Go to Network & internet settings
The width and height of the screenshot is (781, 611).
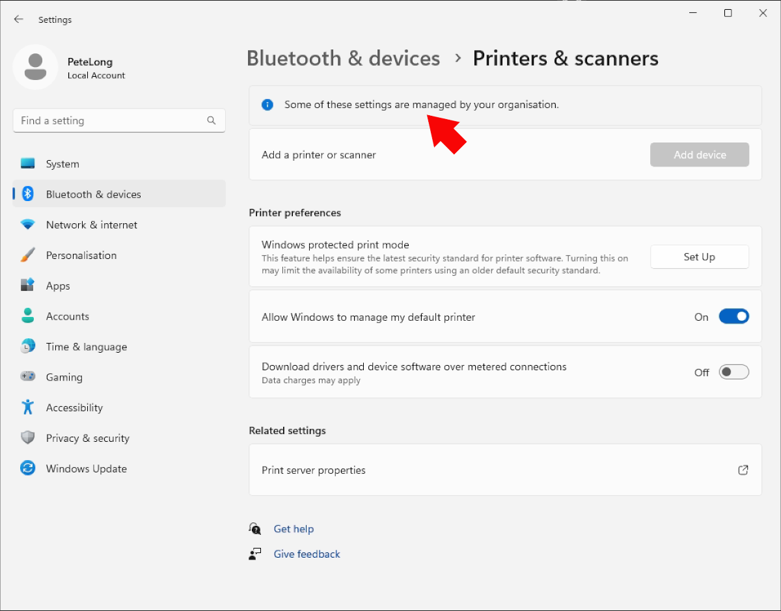(119, 224)
